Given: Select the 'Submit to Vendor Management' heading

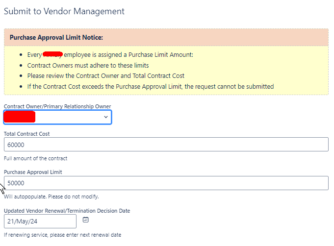Looking at the screenshot, I should click(x=64, y=11).
